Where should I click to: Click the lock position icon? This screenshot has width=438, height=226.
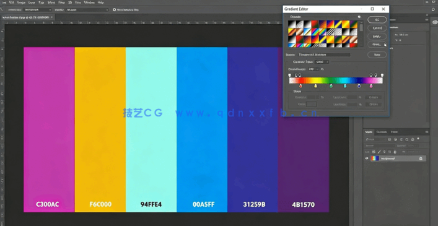click(x=384, y=152)
